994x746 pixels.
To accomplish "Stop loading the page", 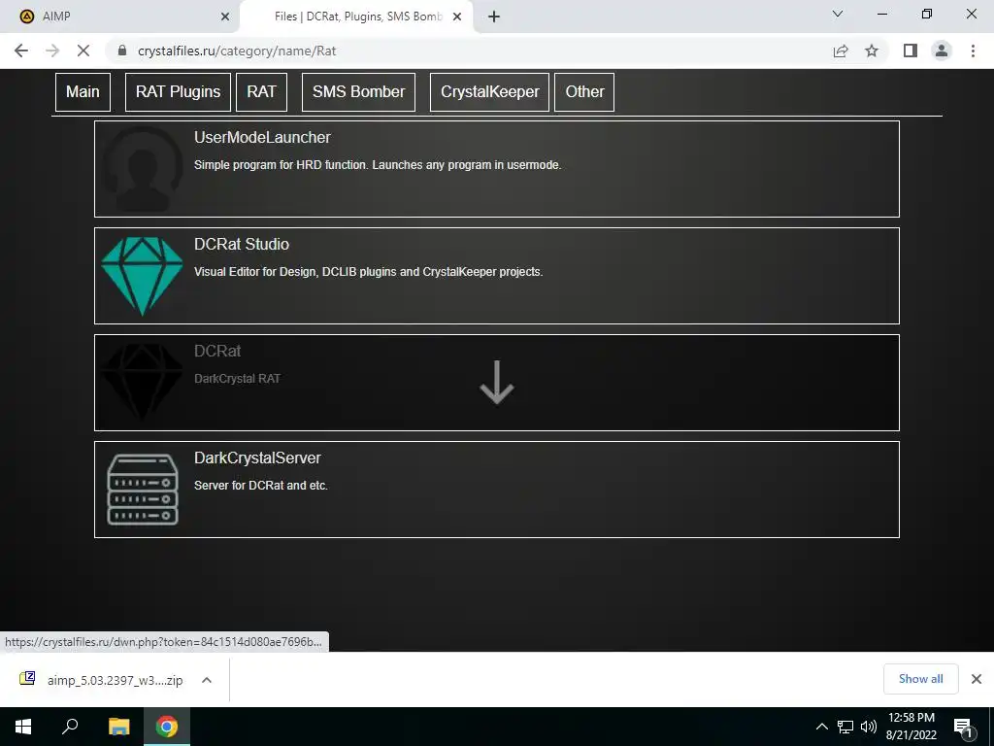I will 83,51.
